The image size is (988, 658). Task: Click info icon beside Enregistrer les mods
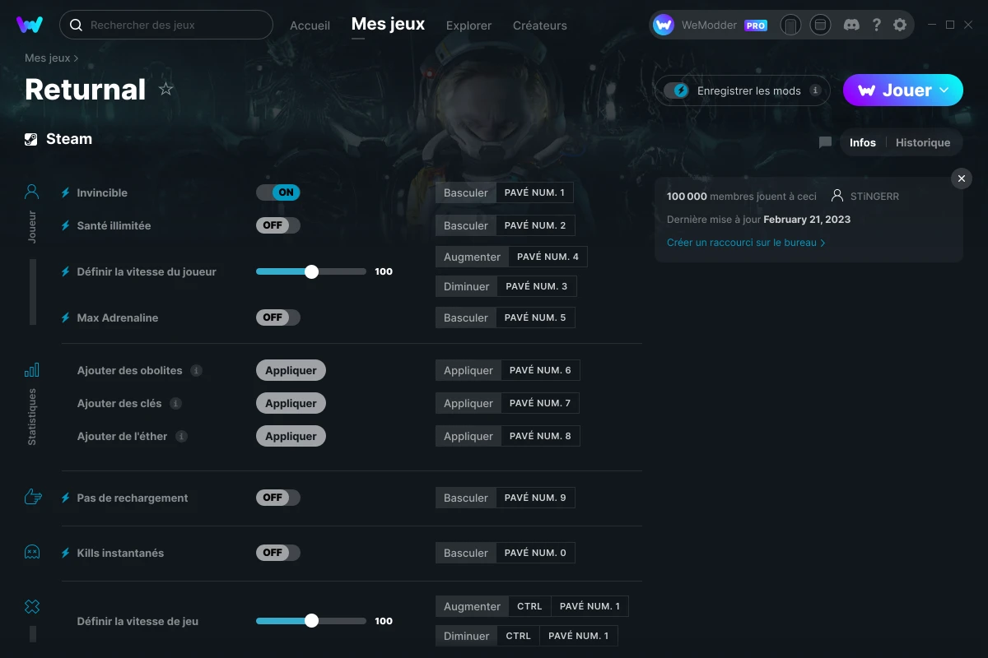(x=815, y=90)
